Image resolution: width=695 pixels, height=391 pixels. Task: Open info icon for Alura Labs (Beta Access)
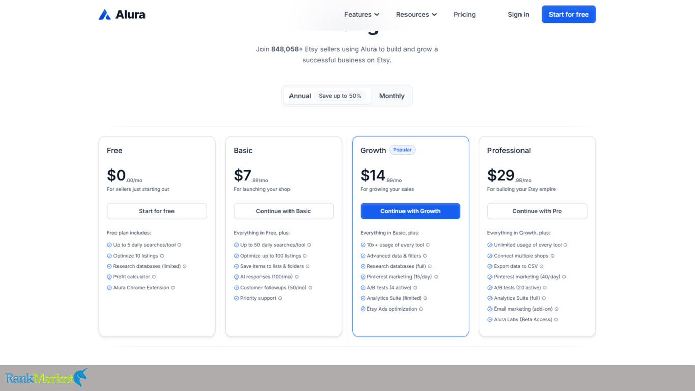click(x=556, y=320)
